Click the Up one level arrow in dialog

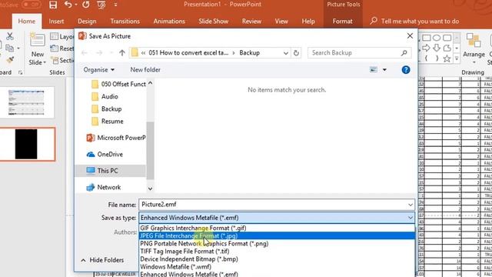(122, 53)
